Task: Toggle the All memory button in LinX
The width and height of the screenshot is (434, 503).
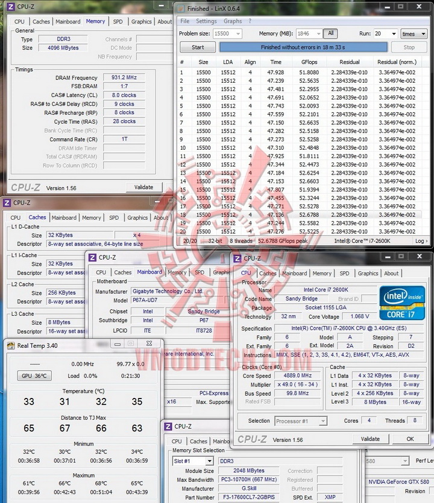Action: pos(330,33)
